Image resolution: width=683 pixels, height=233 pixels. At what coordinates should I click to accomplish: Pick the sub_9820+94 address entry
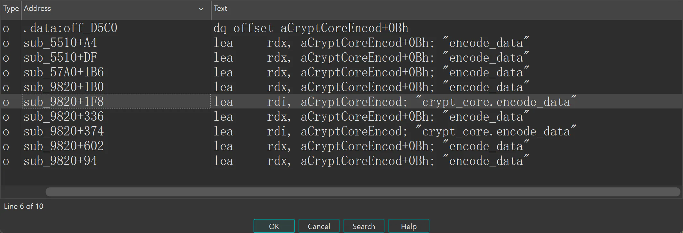click(x=60, y=161)
